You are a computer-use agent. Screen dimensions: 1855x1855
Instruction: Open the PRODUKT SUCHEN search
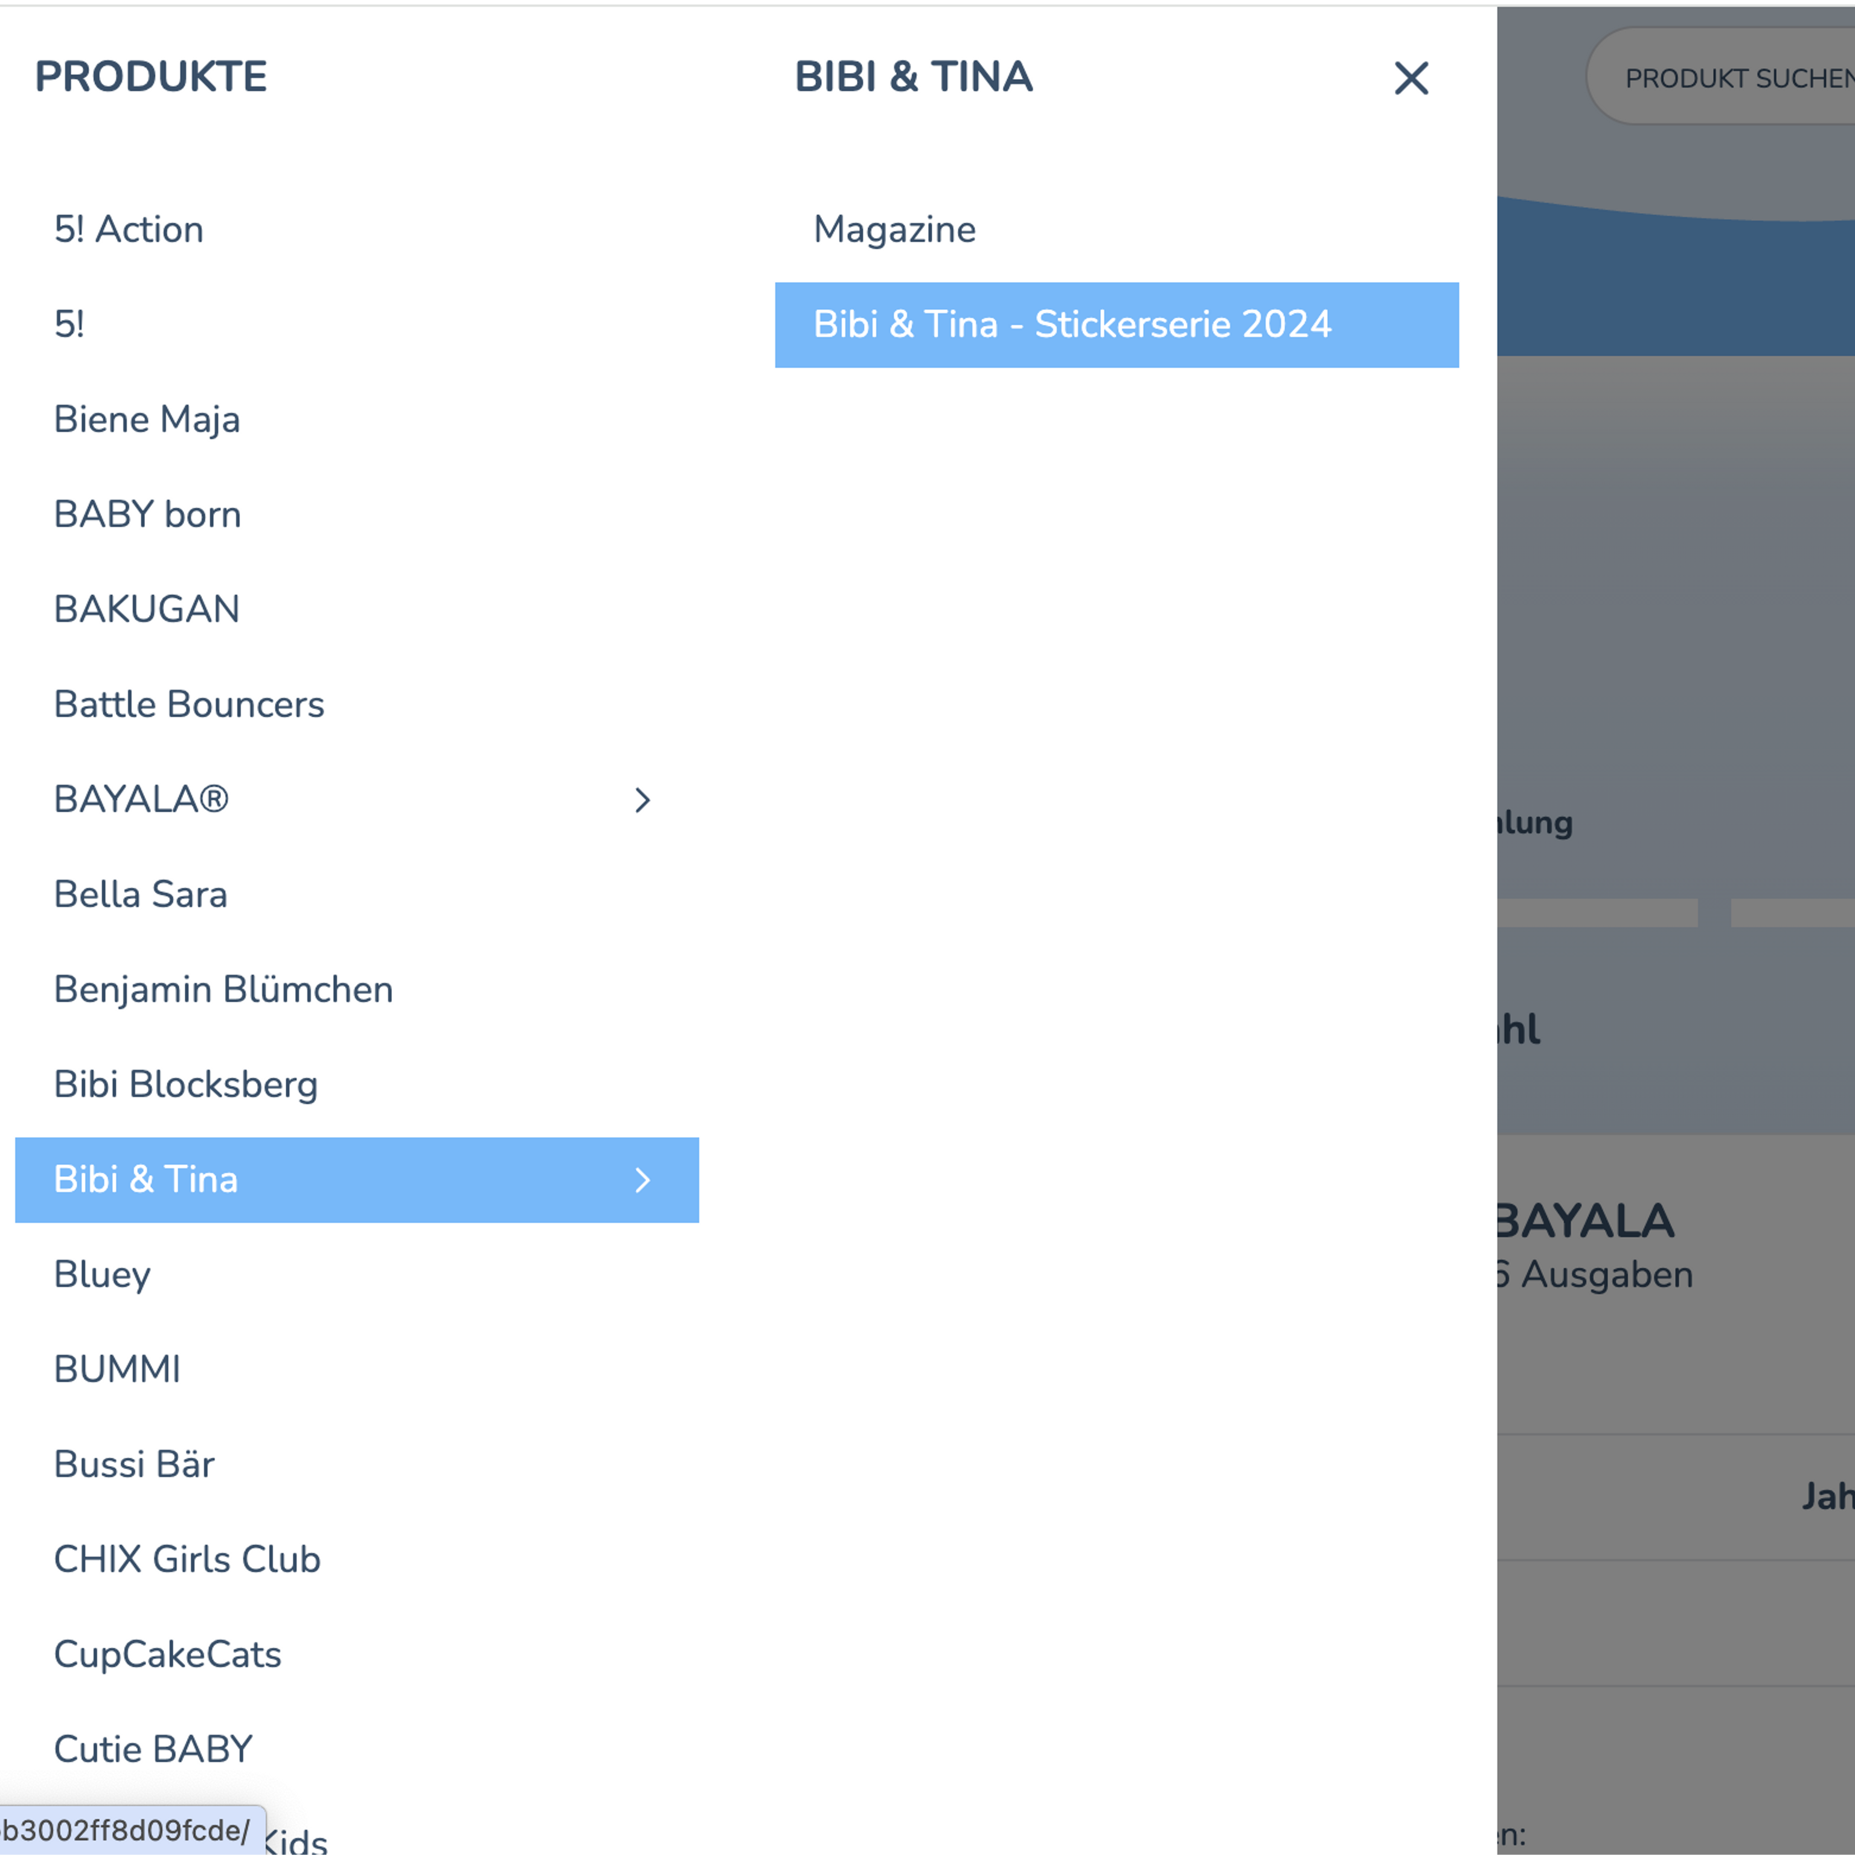(x=1740, y=77)
